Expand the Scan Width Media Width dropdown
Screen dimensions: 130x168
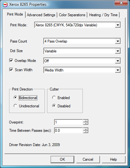tap(118, 70)
